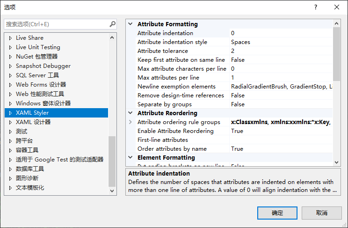This screenshot has height=228, width=348.
Task: Expand the XAML Styler node arrow
Action: point(10,113)
